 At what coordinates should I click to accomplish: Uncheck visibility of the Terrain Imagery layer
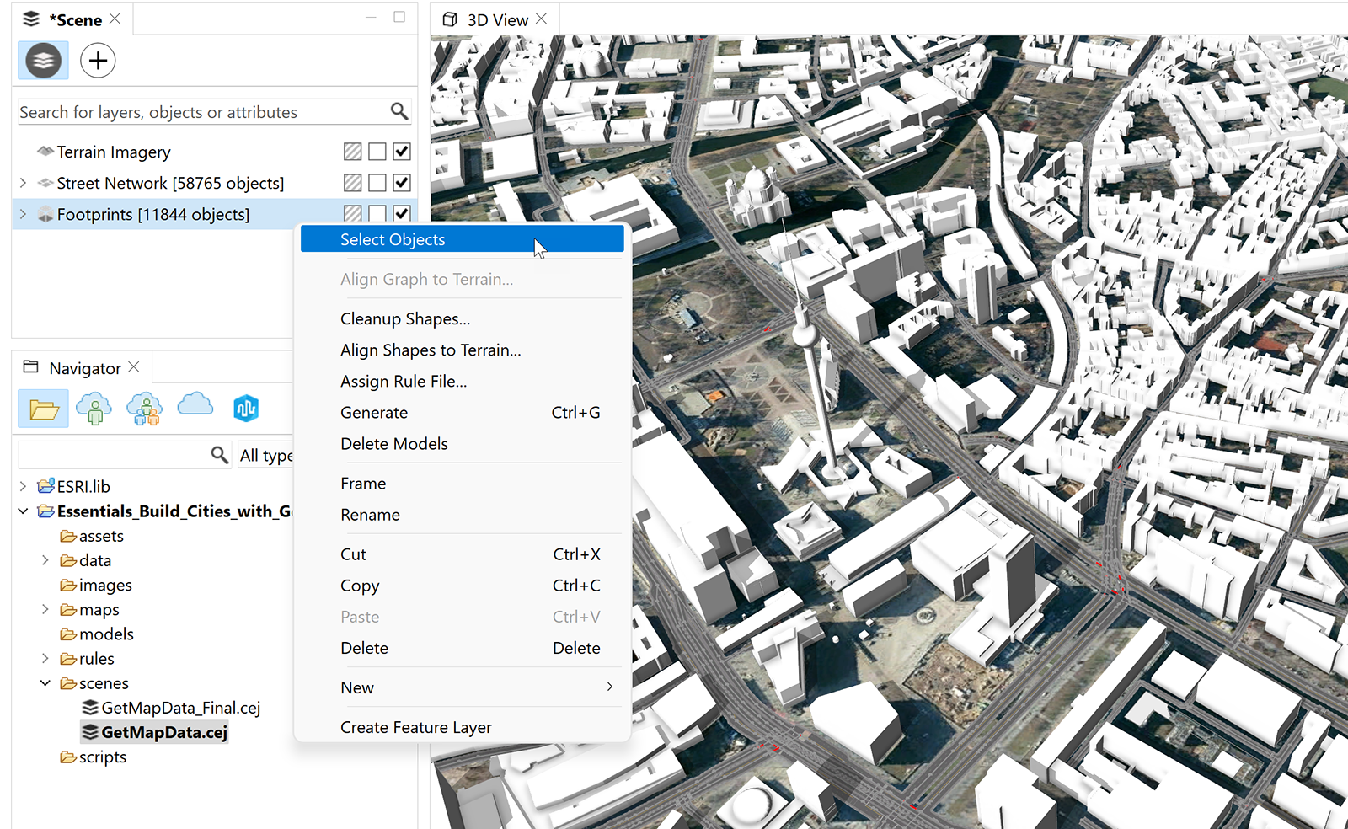(401, 151)
